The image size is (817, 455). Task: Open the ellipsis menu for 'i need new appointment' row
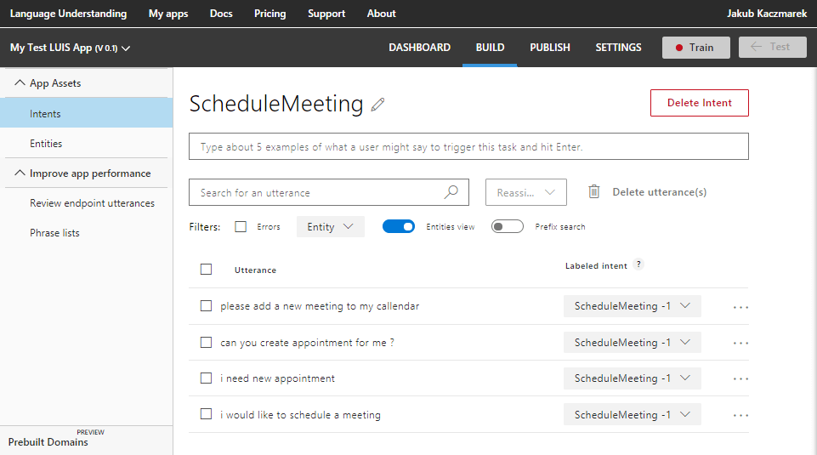point(740,379)
